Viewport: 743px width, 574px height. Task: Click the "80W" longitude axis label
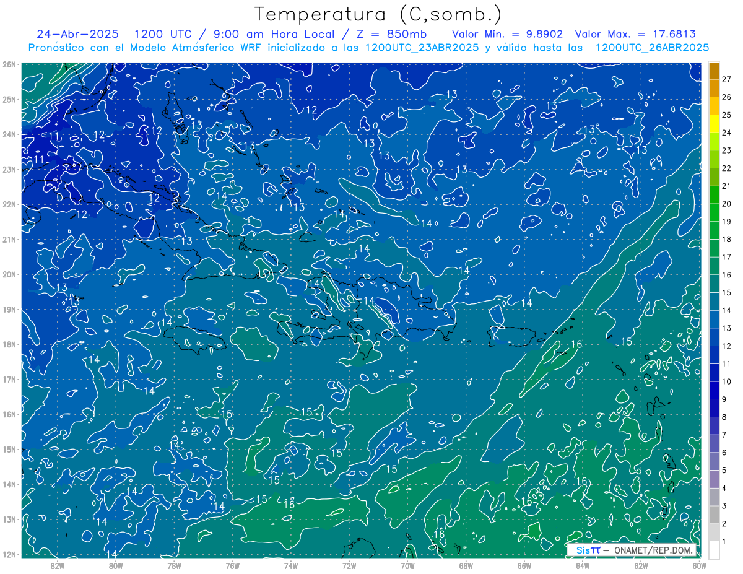pos(116,565)
